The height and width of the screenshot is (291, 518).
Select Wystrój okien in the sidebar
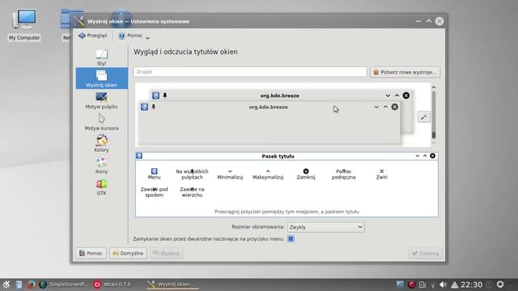click(101, 78)
